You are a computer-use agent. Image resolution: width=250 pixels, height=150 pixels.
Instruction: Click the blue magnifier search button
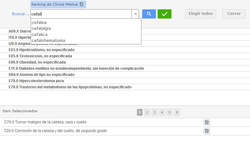coord(149,14)
